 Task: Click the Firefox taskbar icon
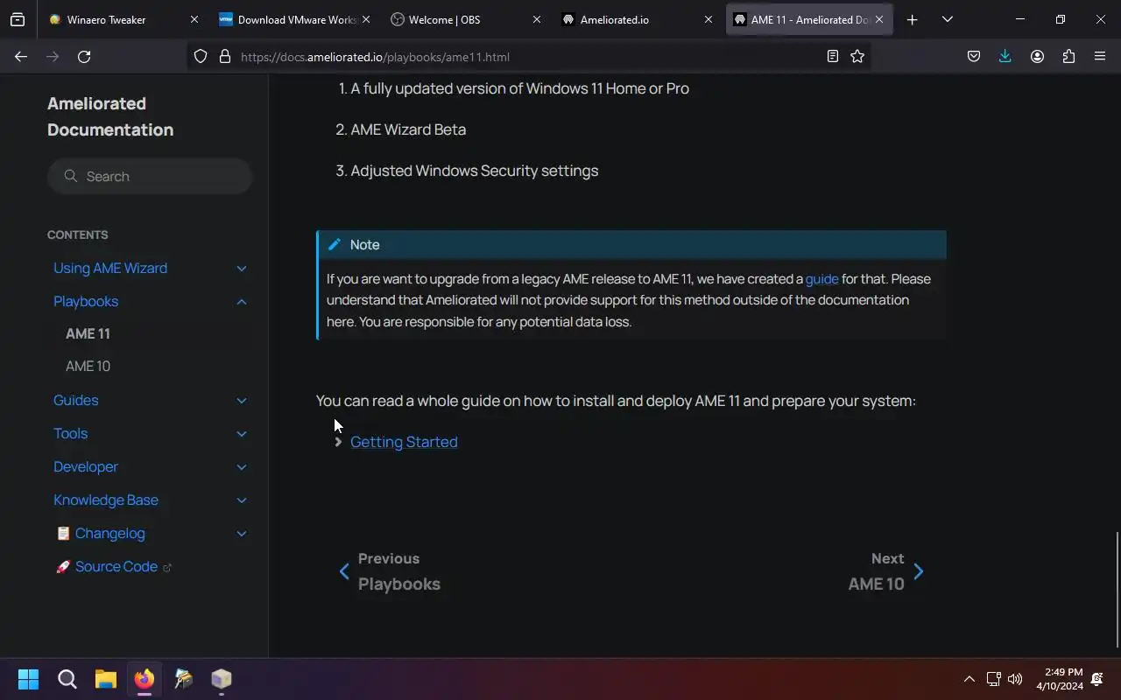(145, 679)
